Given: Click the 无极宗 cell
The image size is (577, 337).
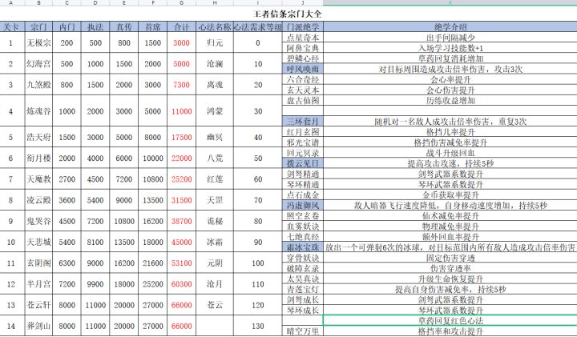Looking at the screenshot, I should pyautogui.click(x=38, y=42).
